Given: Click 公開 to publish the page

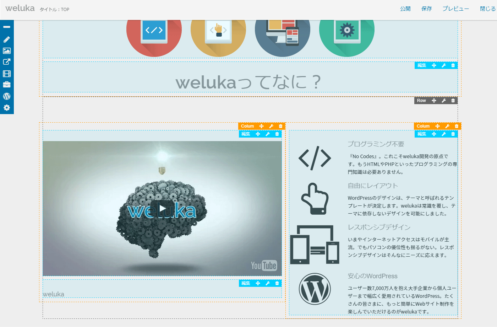Looking at the screenshot, I should coord(405,9).
